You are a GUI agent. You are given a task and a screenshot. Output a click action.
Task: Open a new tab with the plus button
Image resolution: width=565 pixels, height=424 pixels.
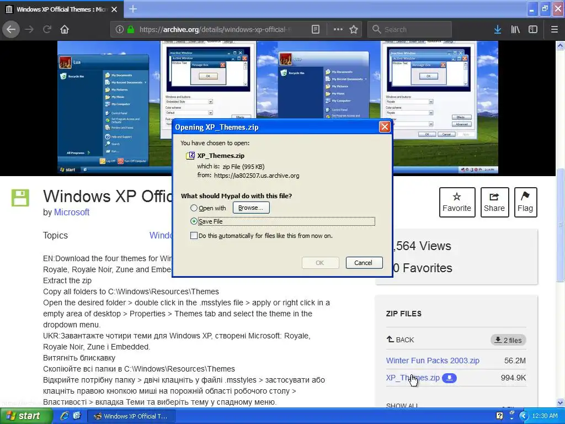(x=132, y=9)
